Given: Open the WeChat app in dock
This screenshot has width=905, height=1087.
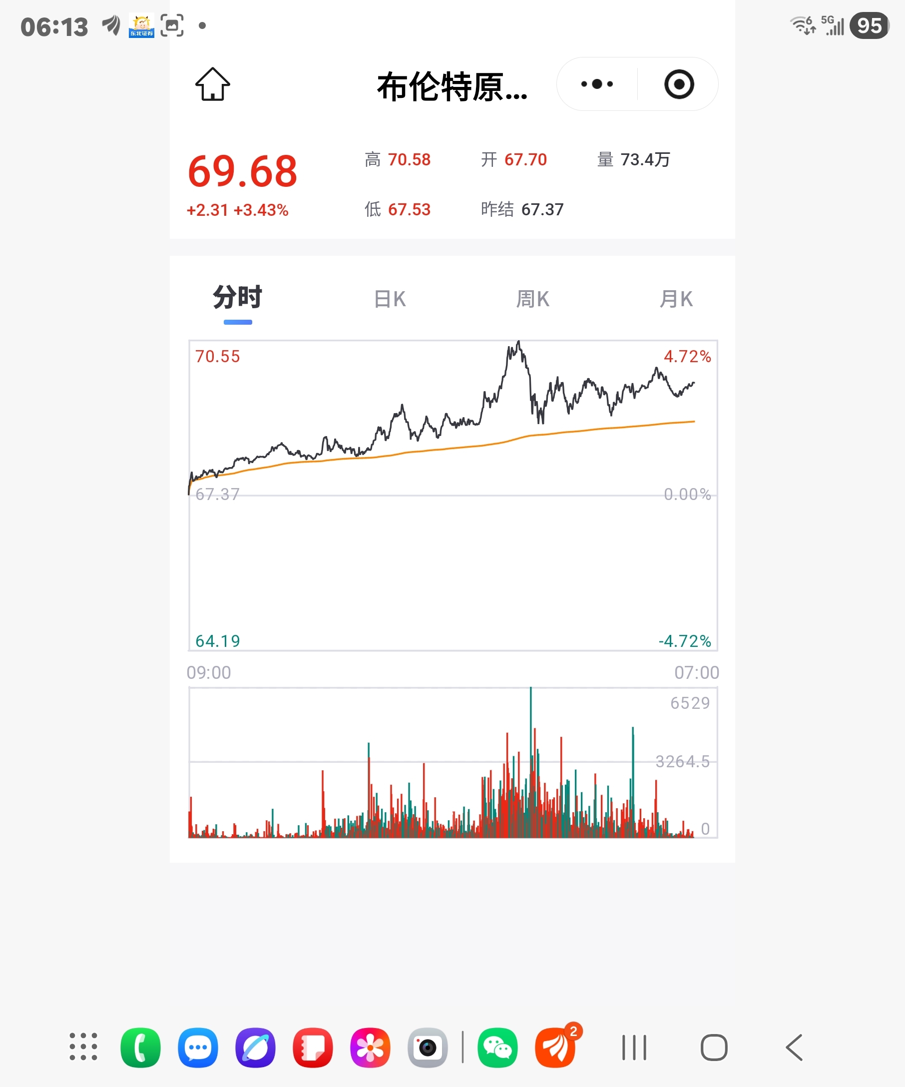Looking at the screenshot, I should (497, 1048).
